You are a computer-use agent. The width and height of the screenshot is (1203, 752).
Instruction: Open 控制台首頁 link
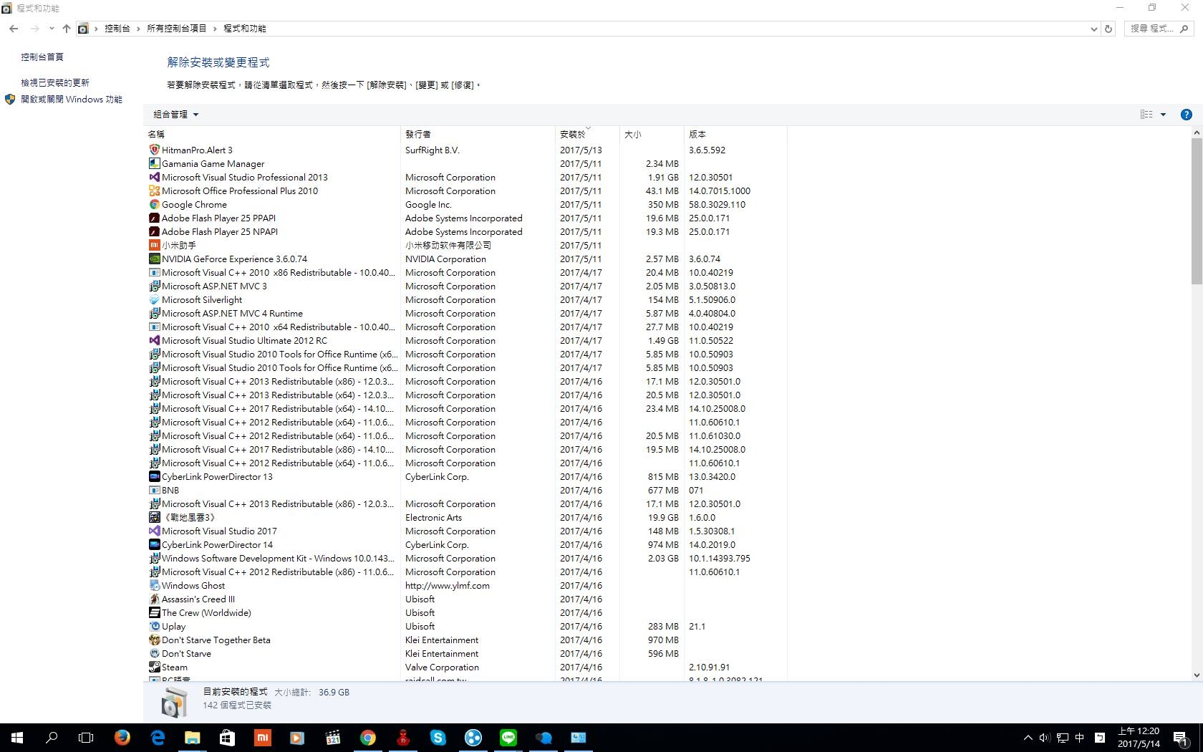click(x=42, y=57)
